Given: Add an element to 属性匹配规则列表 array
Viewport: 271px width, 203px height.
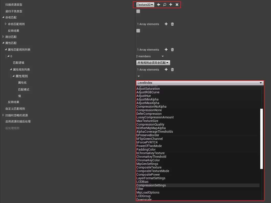Looking at the screenshot, I should (166, 50).
